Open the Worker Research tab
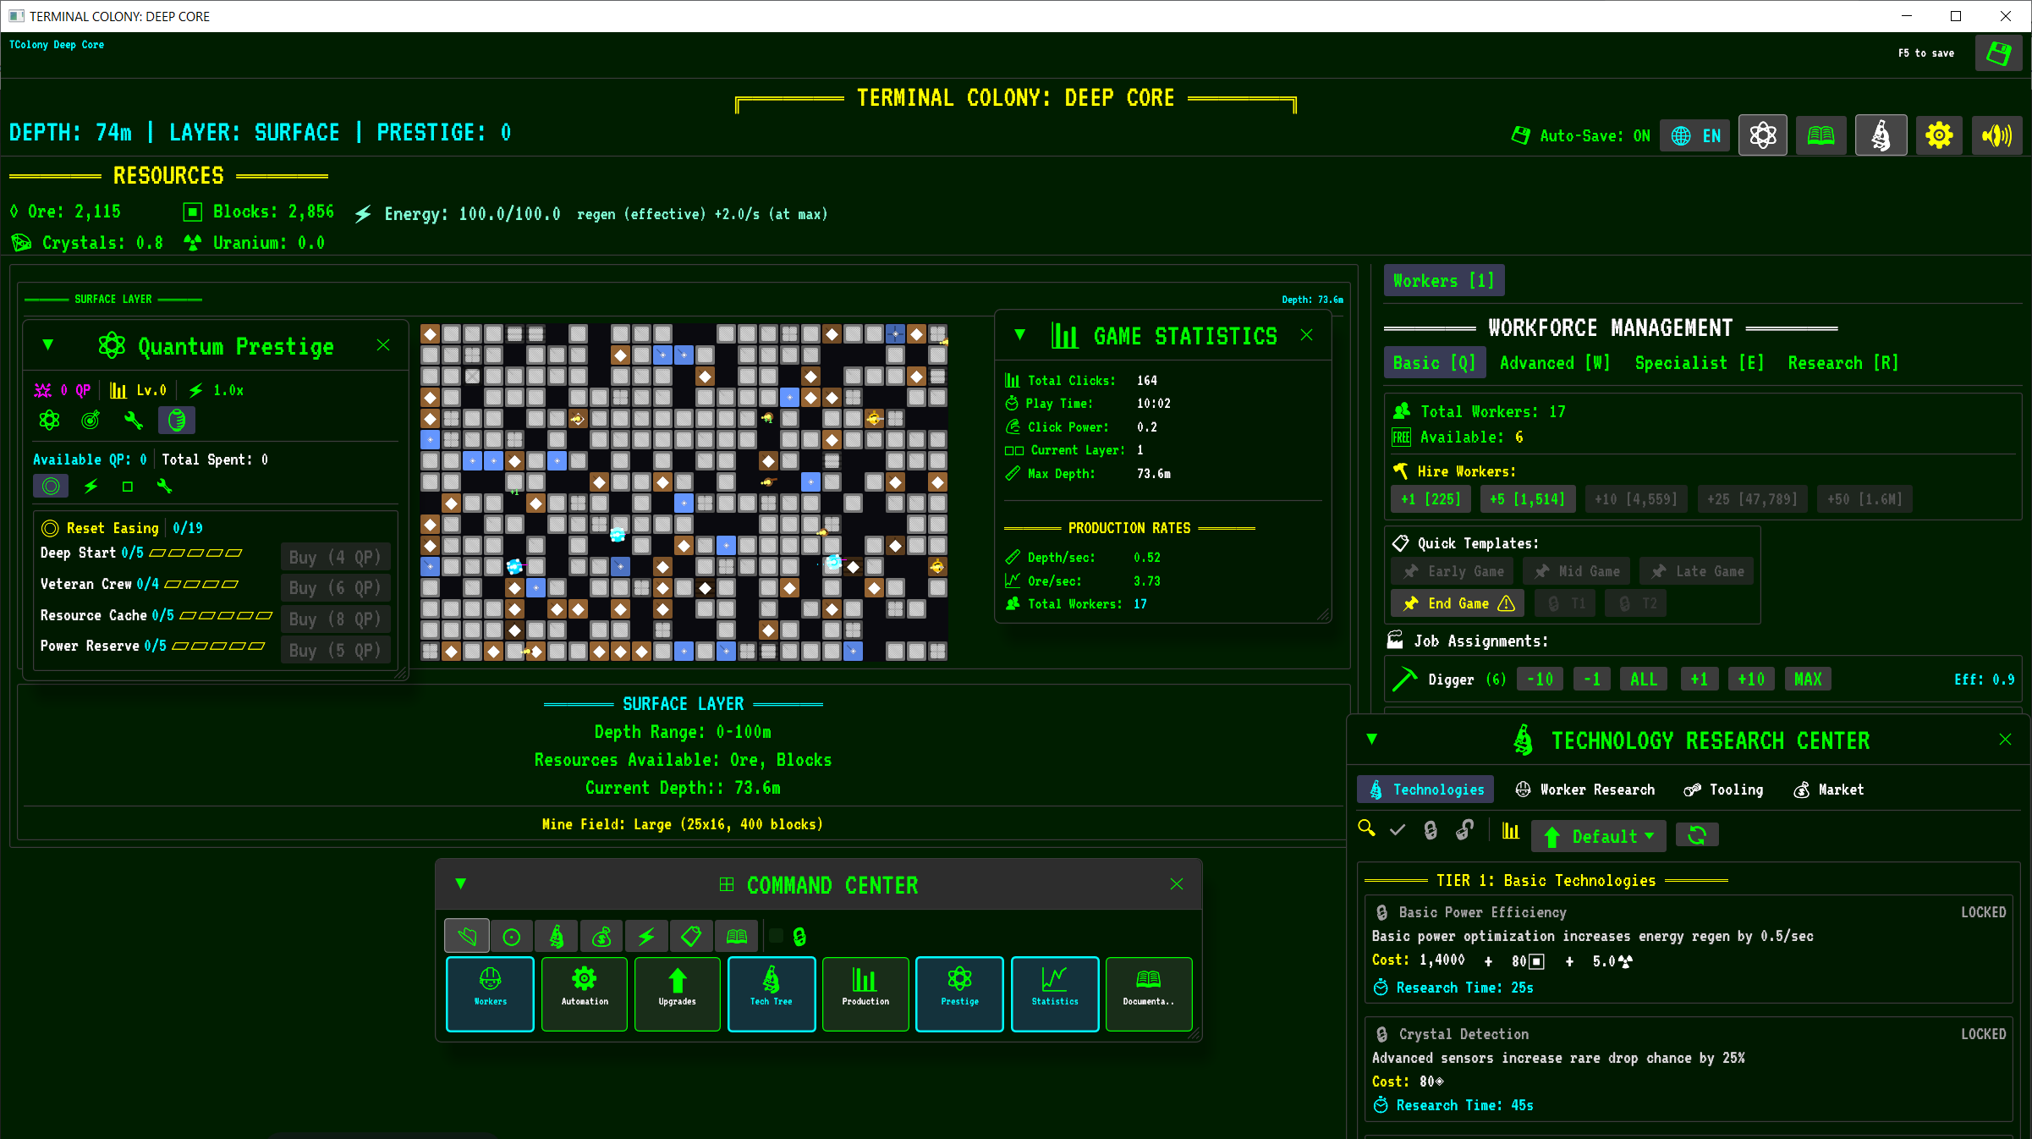2032x1139 pixels. point(1585,790)
